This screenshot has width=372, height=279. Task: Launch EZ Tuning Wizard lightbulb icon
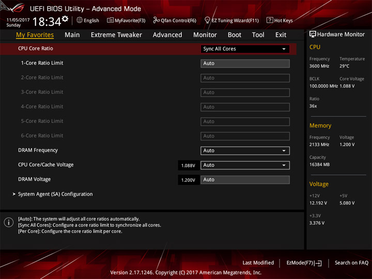[x=207, y=20]
